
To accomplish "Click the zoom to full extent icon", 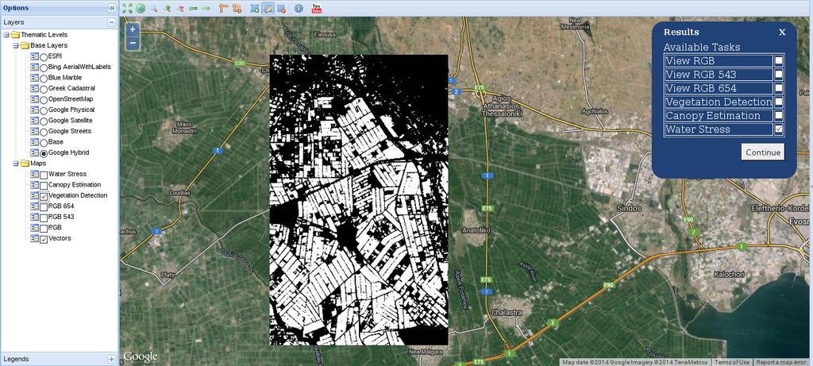I will 128,8.
